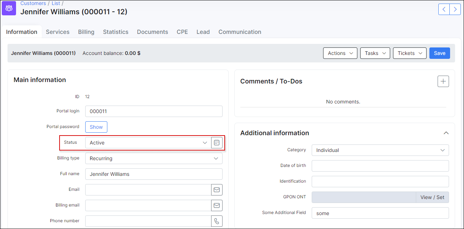Switch to the Billing tab
This screenshot has width=464, height=229.
(86, 32)
